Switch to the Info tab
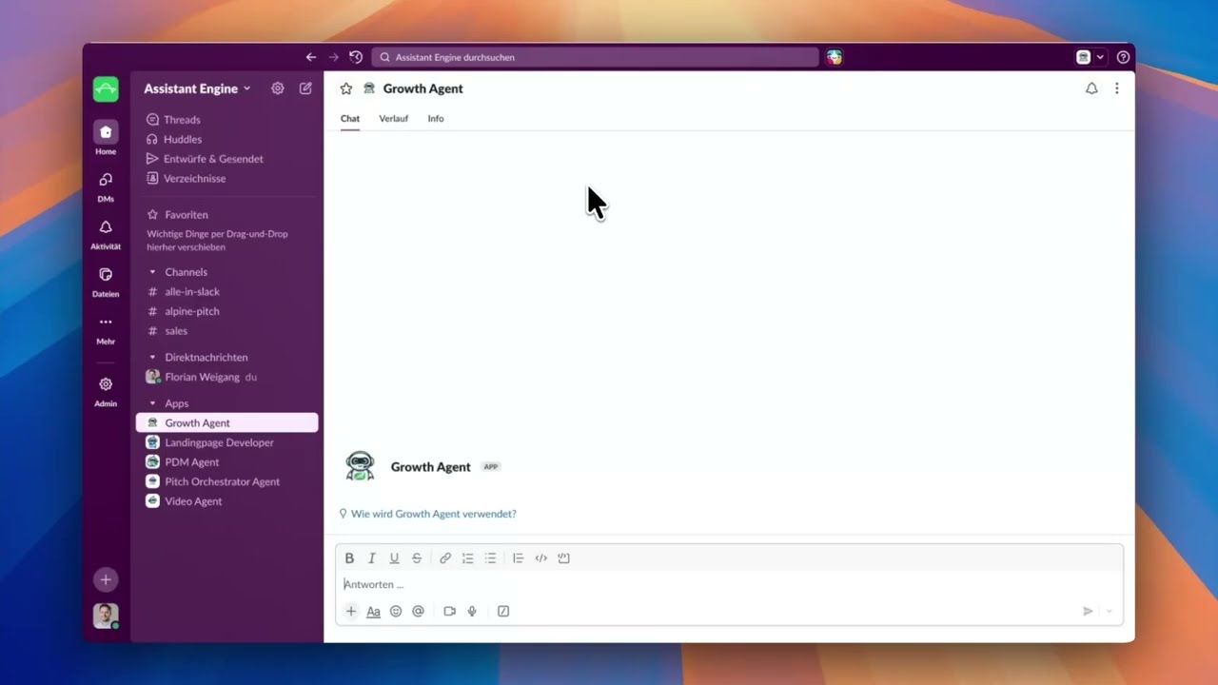 click(436, 119)
